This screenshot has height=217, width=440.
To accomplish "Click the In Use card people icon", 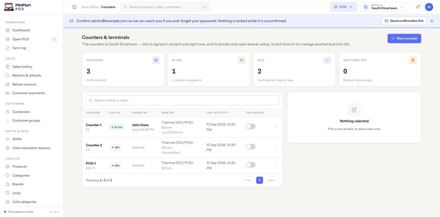I will tap(242, 60).
